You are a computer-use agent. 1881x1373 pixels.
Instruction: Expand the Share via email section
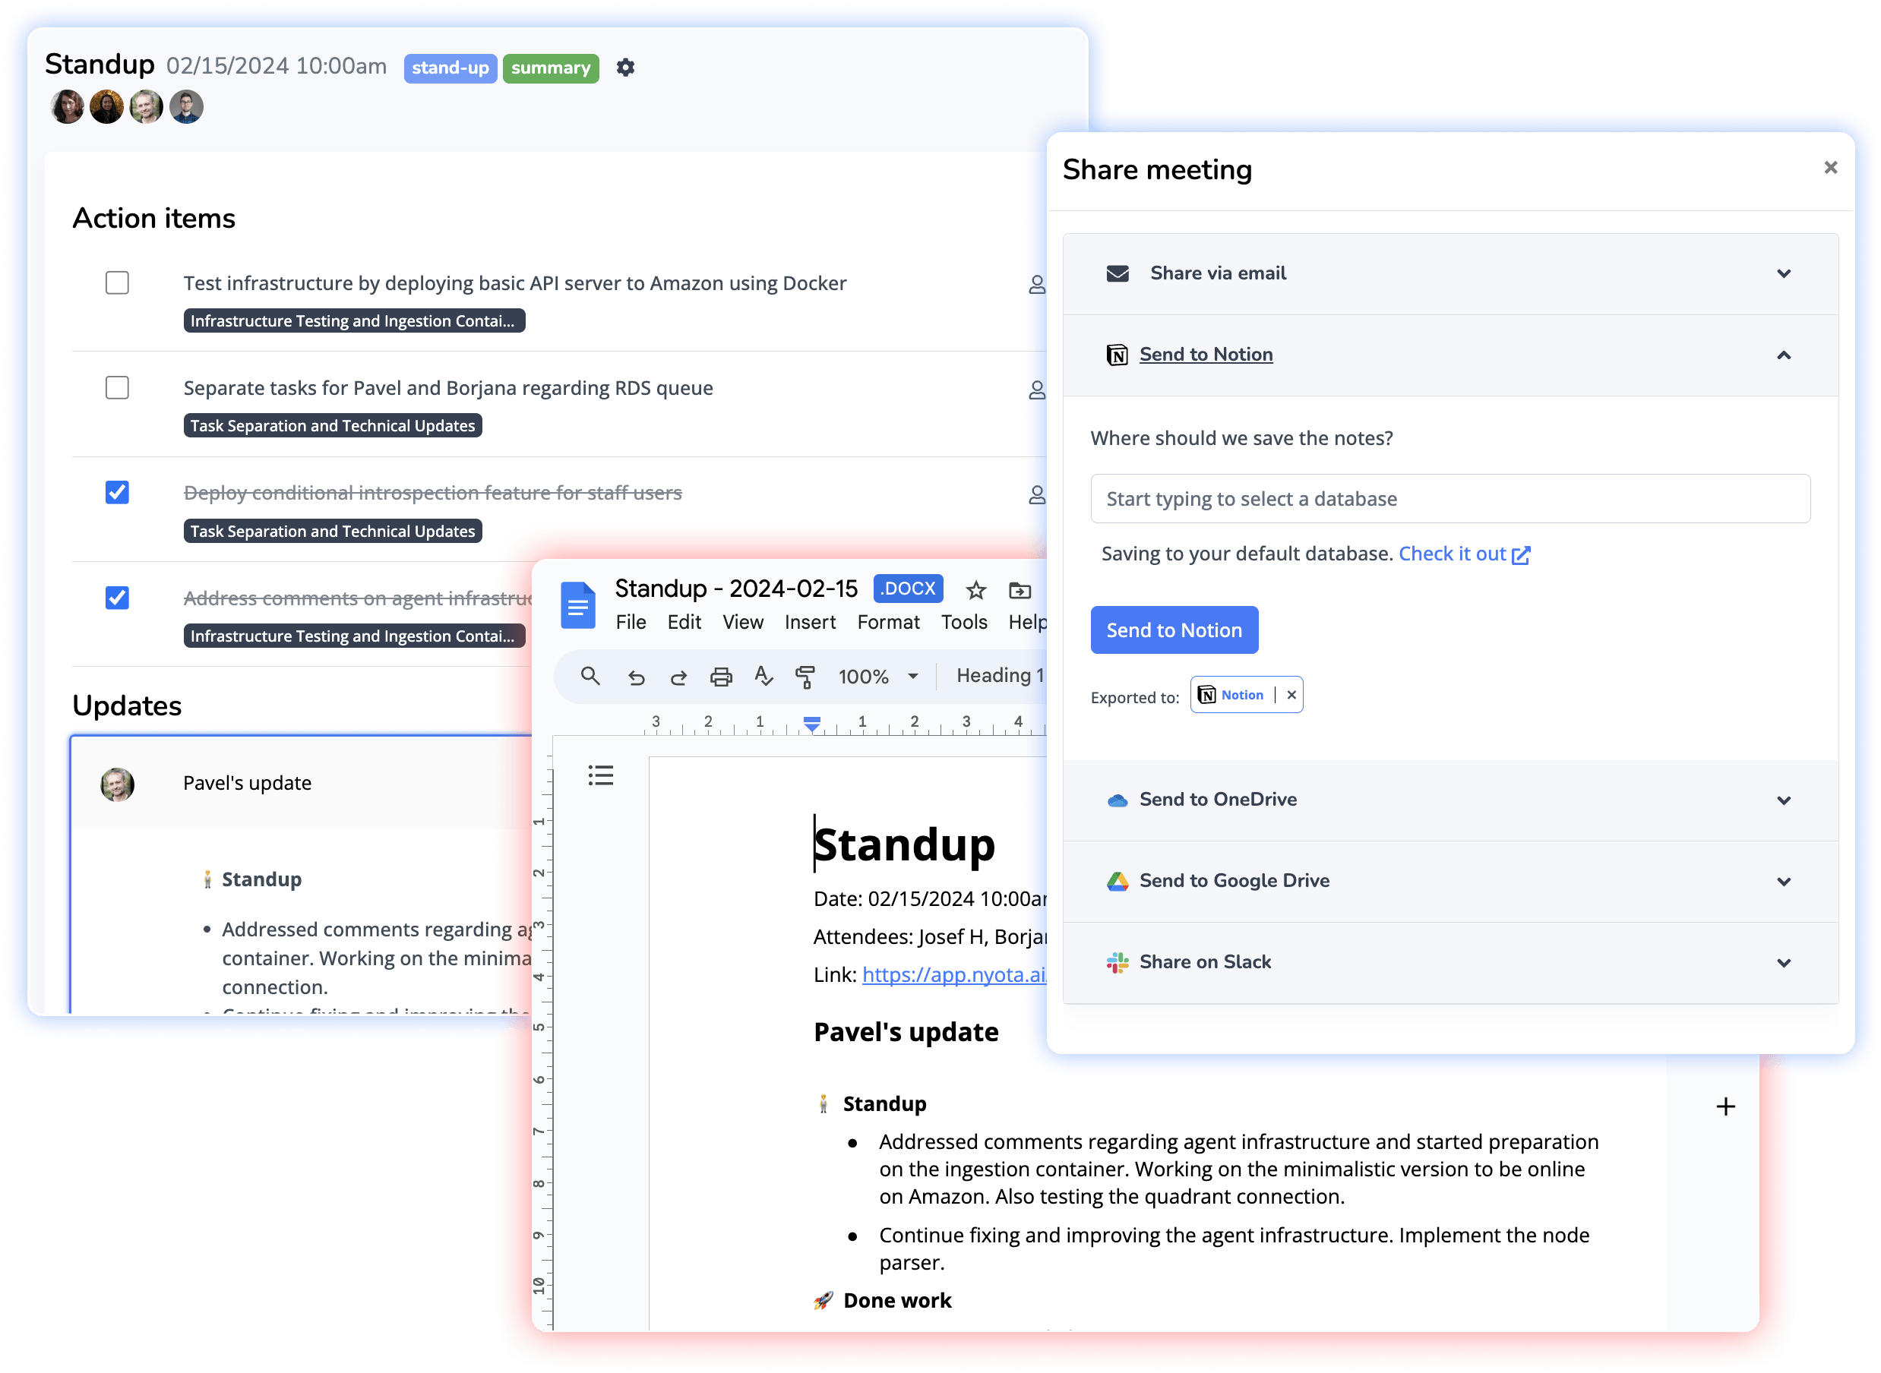click(x=1450, y=274)
